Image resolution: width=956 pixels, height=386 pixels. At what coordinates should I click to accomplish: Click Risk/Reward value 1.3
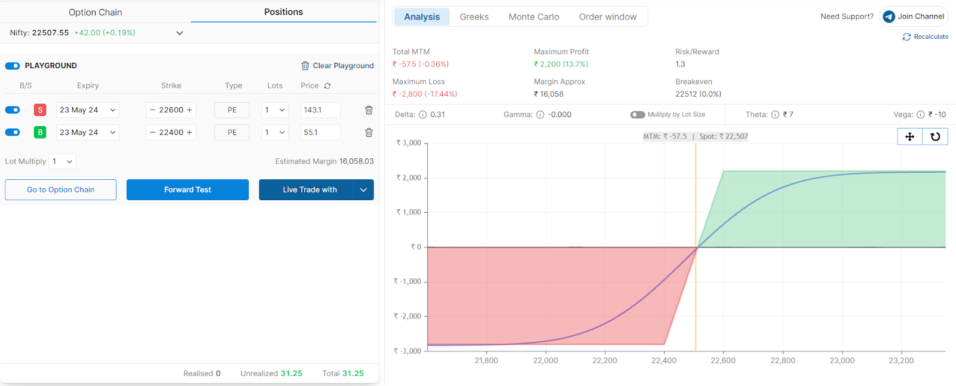pos(680,65)
